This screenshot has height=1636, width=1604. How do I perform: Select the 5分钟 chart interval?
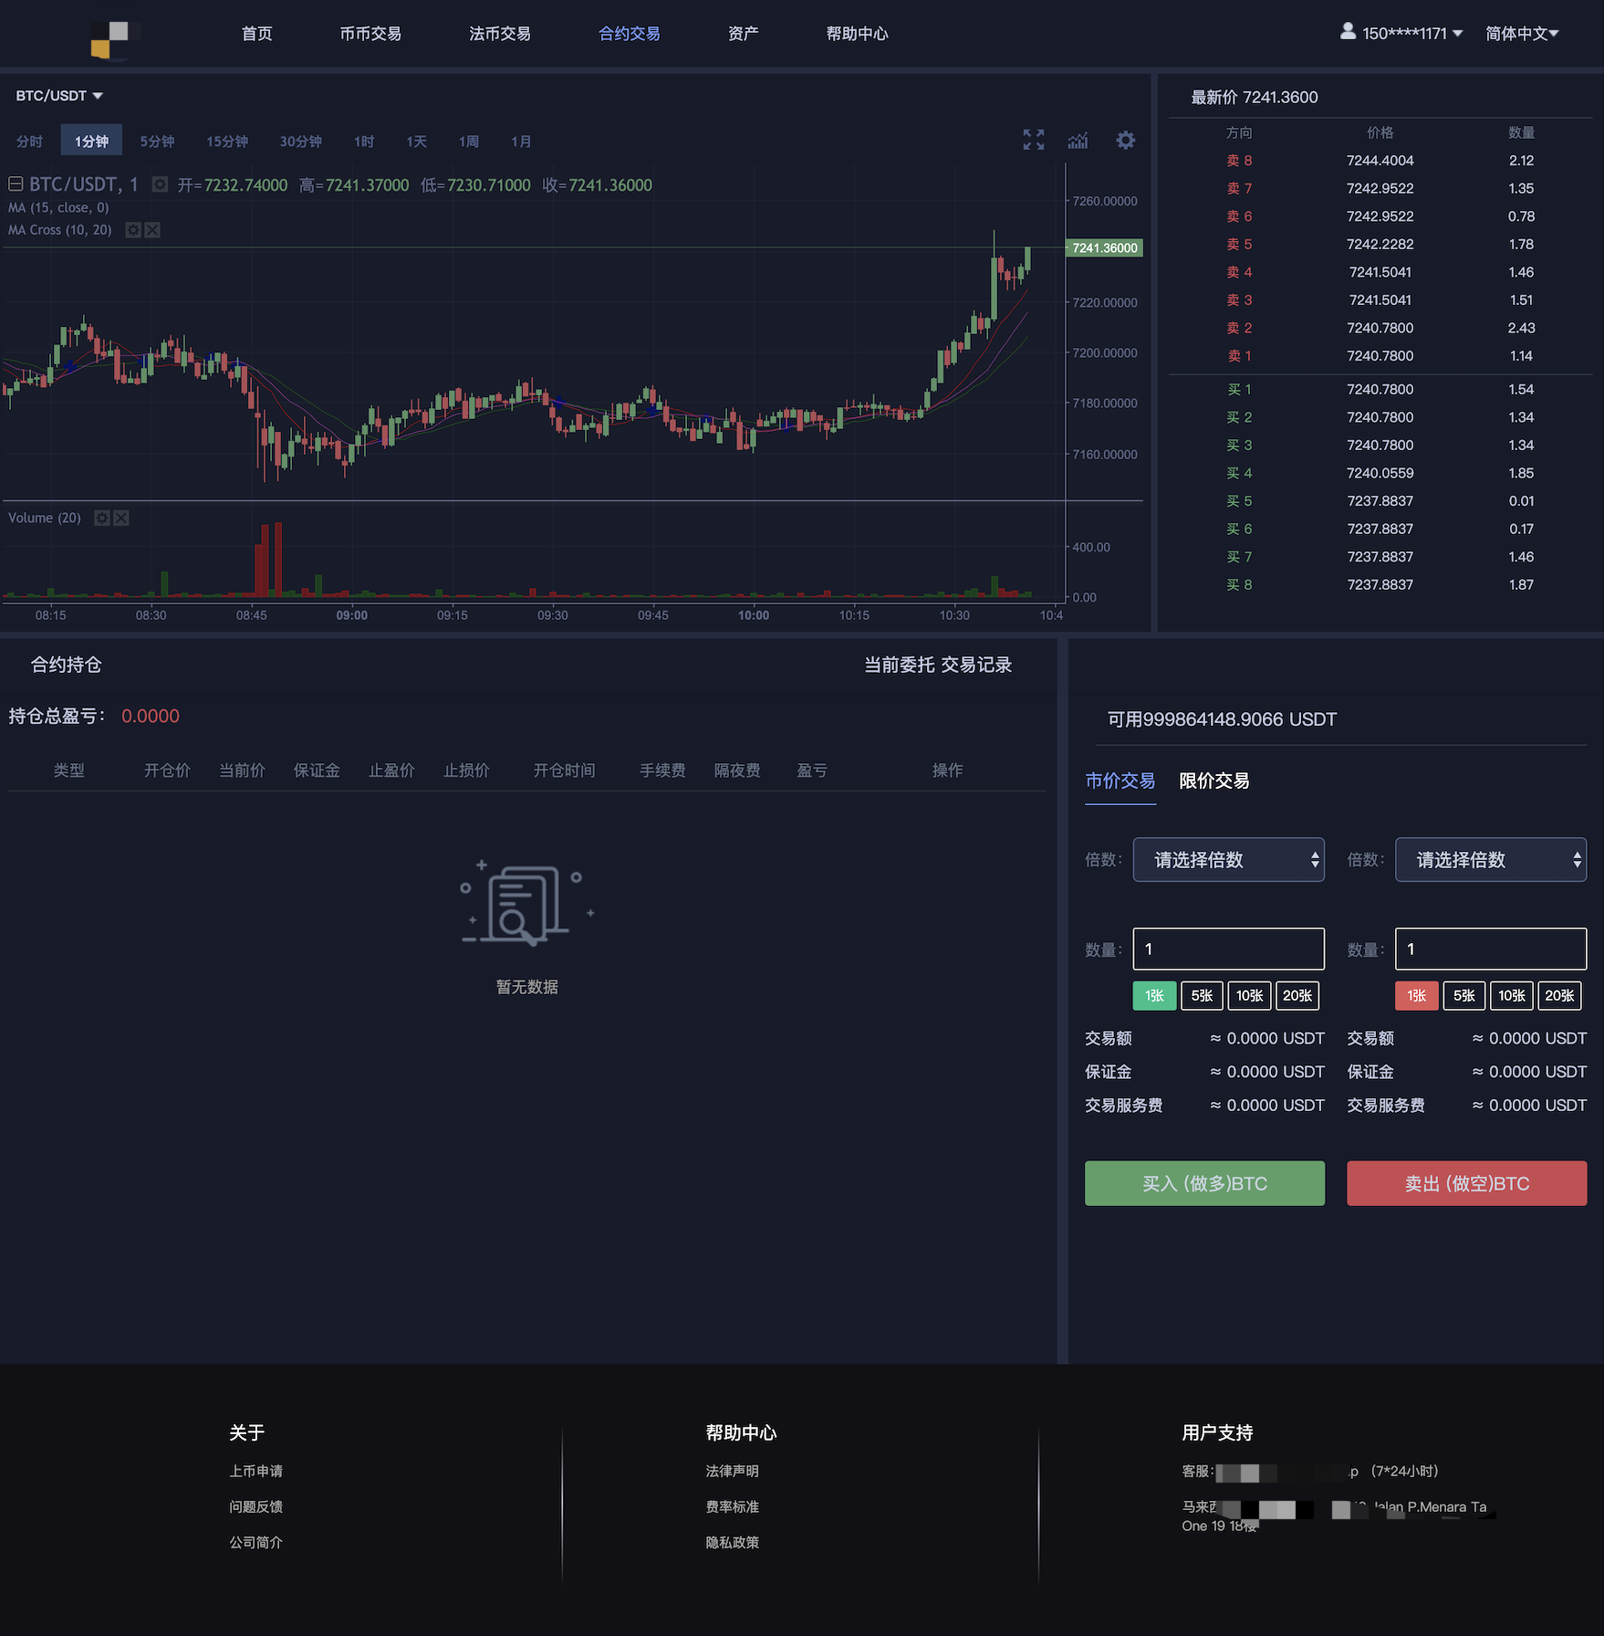[x=157, y=142]
